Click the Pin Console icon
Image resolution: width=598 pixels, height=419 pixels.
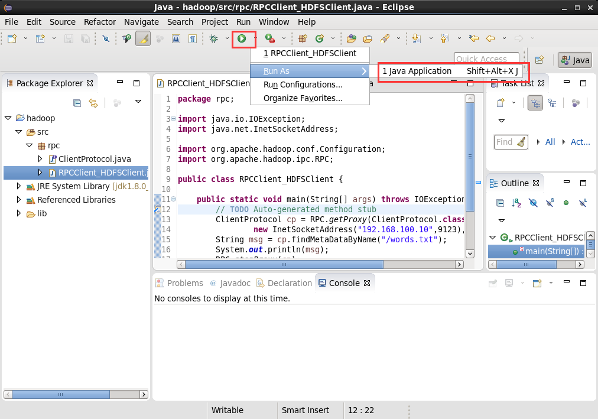[x=493, y=283]
